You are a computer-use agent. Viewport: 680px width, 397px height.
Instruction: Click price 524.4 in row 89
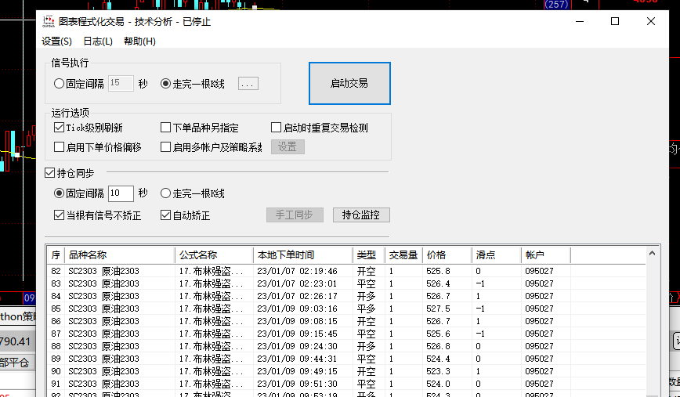(438, 359)
